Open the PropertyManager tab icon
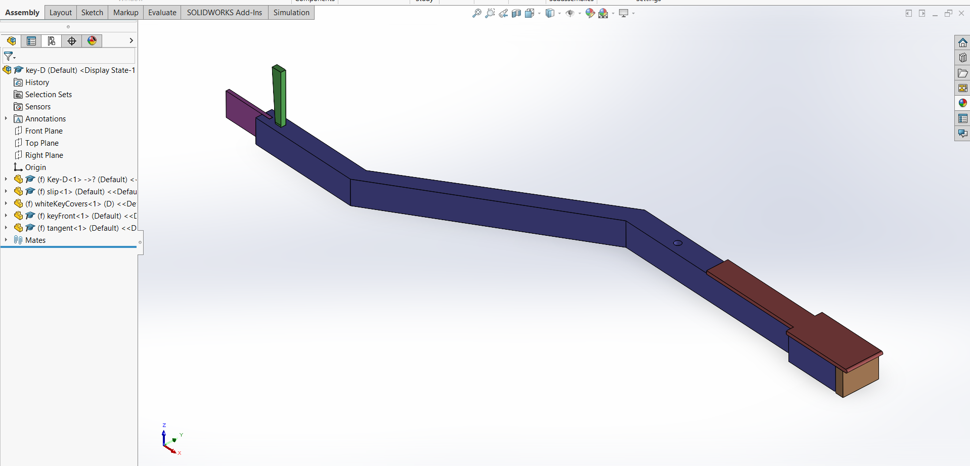 [31, 41]
